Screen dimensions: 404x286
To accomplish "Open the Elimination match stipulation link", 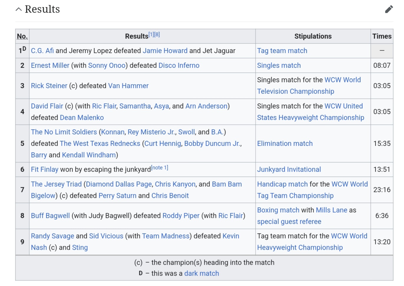I will (x=285, y=143).
